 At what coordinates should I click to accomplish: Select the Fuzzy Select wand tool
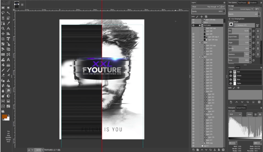pos(8,13)
